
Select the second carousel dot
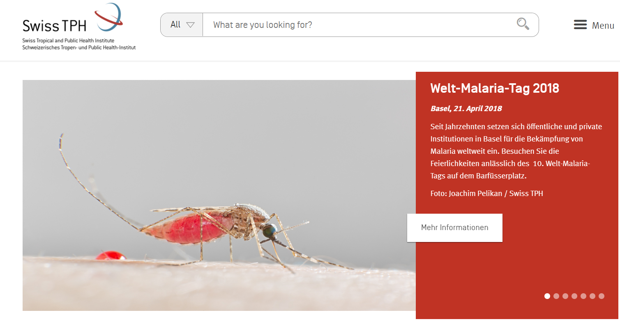point(556,296)
